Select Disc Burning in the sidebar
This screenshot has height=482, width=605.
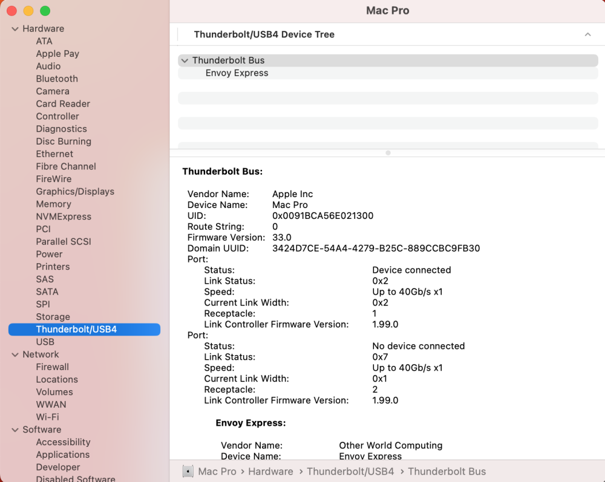click(x=64, y=142)
